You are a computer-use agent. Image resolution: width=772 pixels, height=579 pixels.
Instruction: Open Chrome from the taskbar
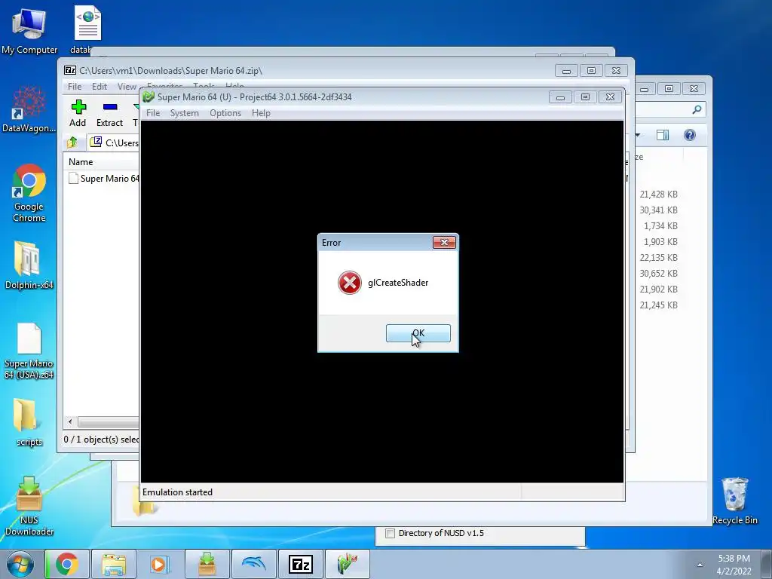click(x=67, y=564)
